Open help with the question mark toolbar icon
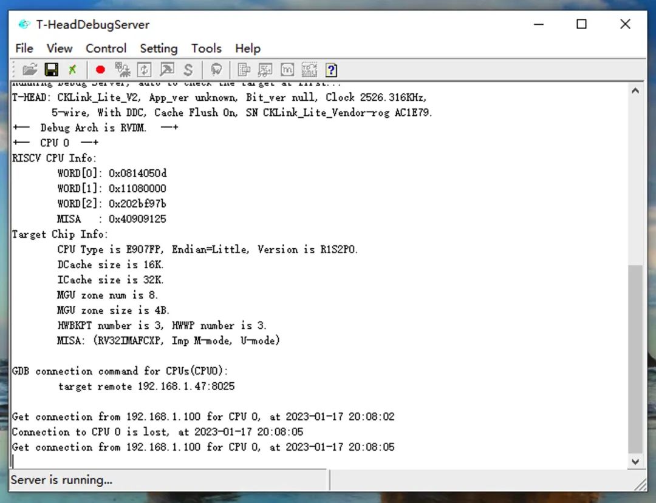This screenshot has width=656, height=503. click(x=331, y=69)
